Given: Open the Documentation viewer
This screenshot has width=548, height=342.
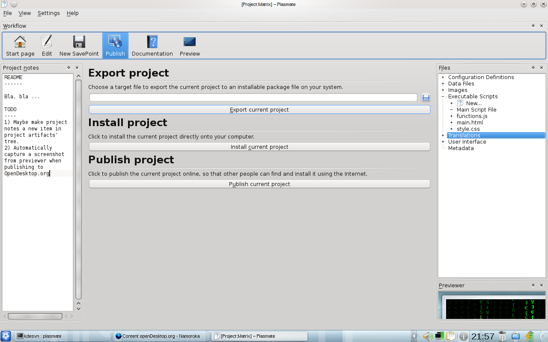Looking at the screenshot, I should pyautogui.click(x=152, y=46).
